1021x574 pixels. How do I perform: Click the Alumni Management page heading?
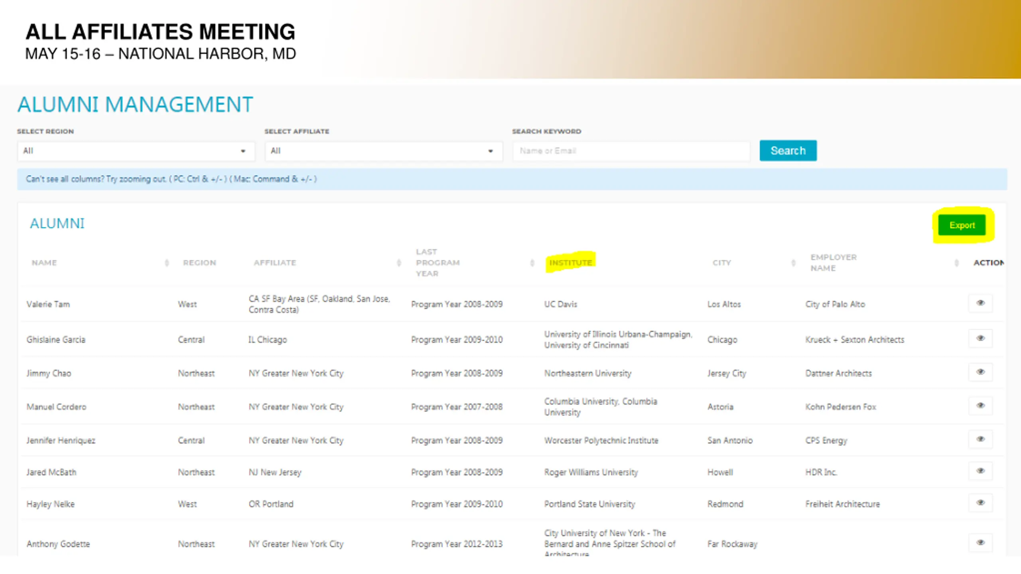click(135, 104)
